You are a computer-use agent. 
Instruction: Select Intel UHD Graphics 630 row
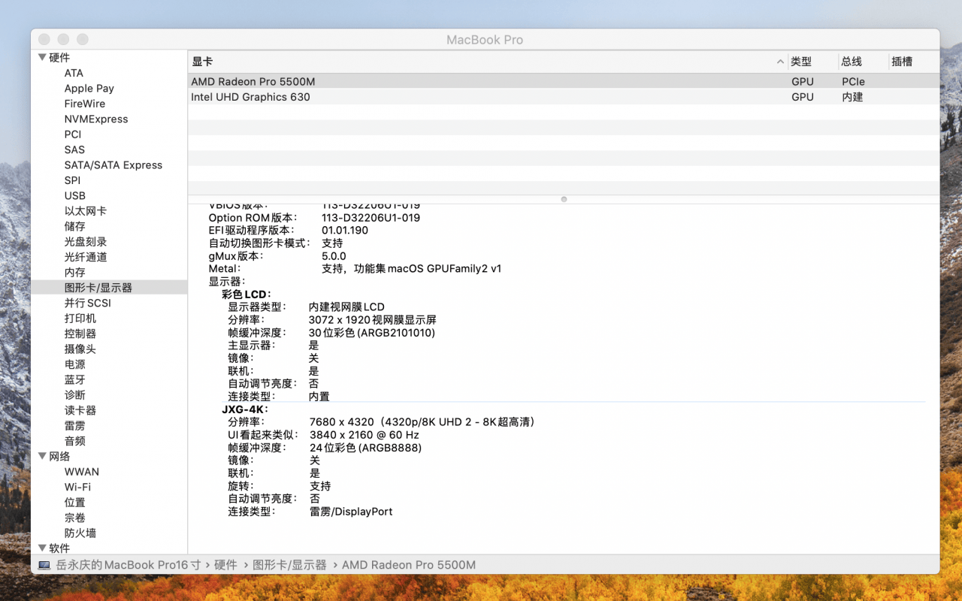tap(564, 97)
